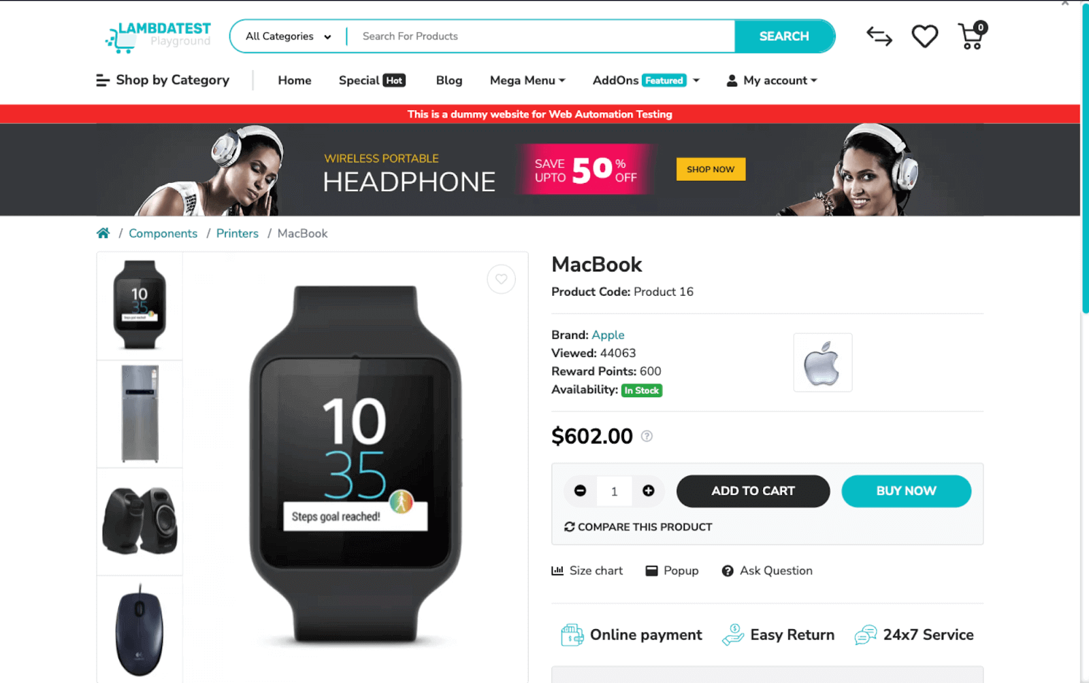Image resolution: width=1089 pixels, height=683 pixels.
Task: Open the compare arrows icon in header
Action: 879,36
